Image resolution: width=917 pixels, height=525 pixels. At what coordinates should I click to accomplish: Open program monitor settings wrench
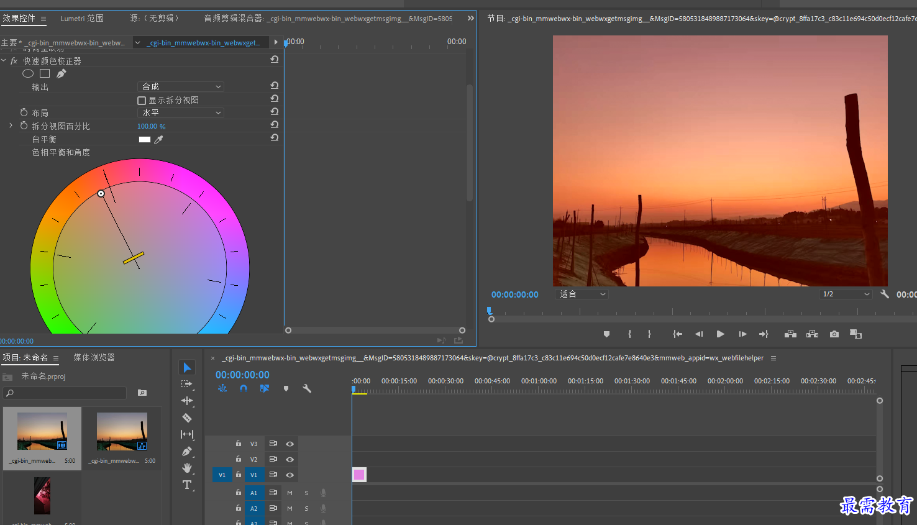click(885, 294)
